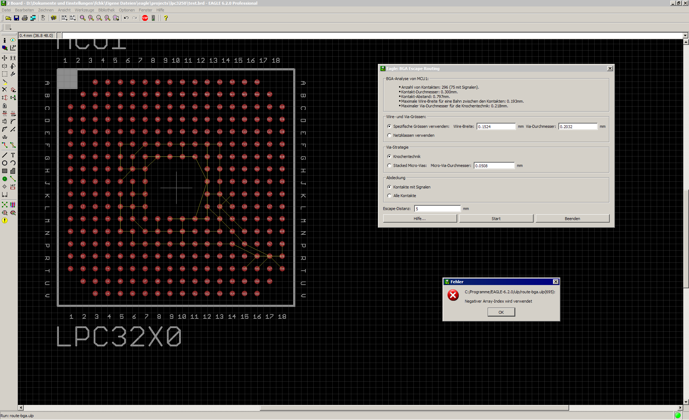Select the Rotate tool
This screenshot has width=689, height=420.
13,66
